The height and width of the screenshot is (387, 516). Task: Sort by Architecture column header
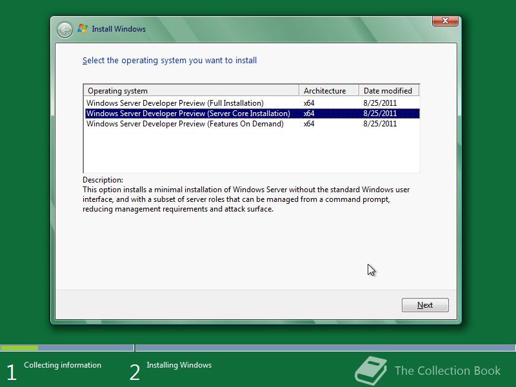(329, 90)
